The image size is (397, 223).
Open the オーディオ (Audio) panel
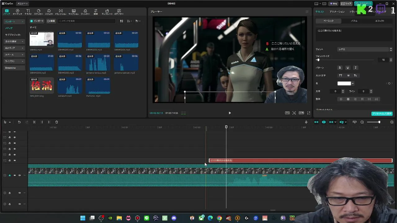pos(17,12)
